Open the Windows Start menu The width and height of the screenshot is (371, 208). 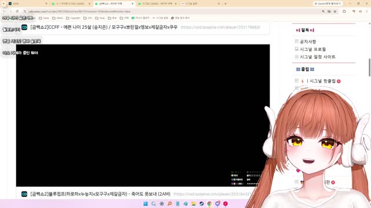click(x=146, y=204)
